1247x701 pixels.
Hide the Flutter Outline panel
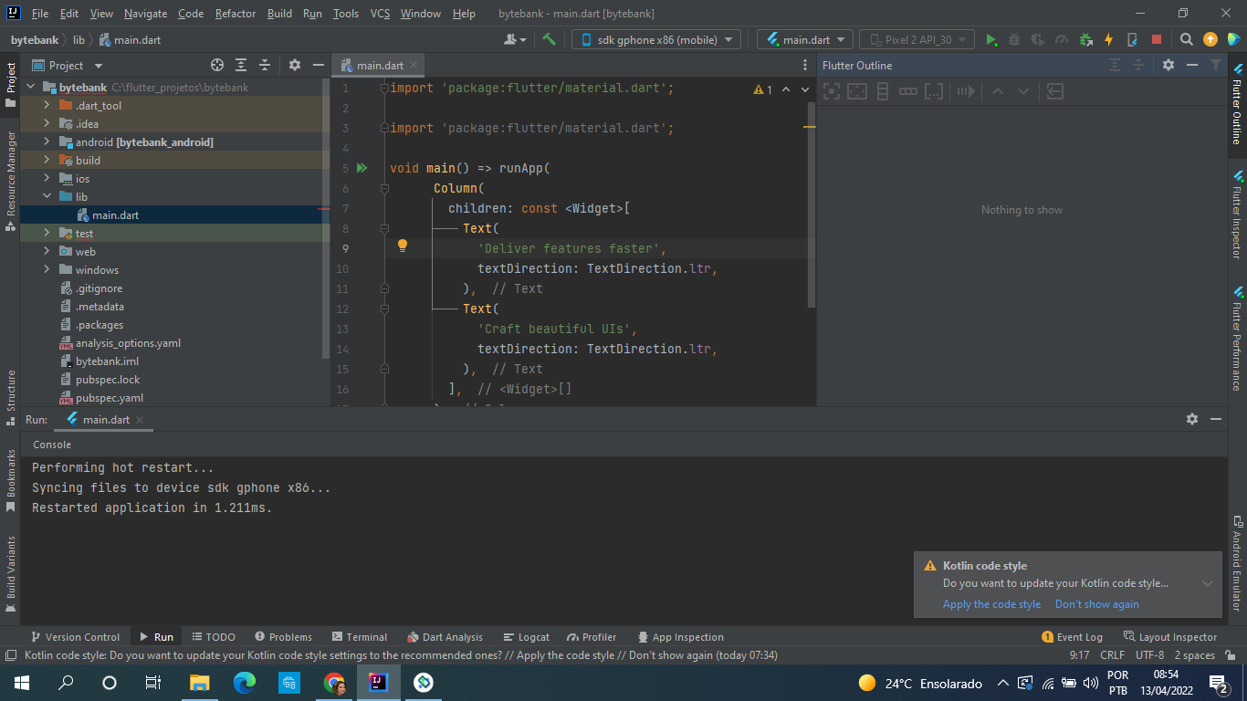pyautogui.click(x=1192, y=65)
